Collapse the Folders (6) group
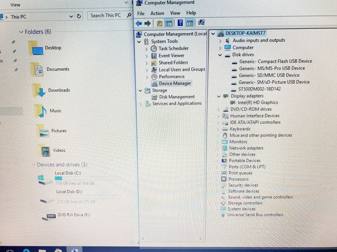This screenshot has height=252, width=337. click(21, 32)
